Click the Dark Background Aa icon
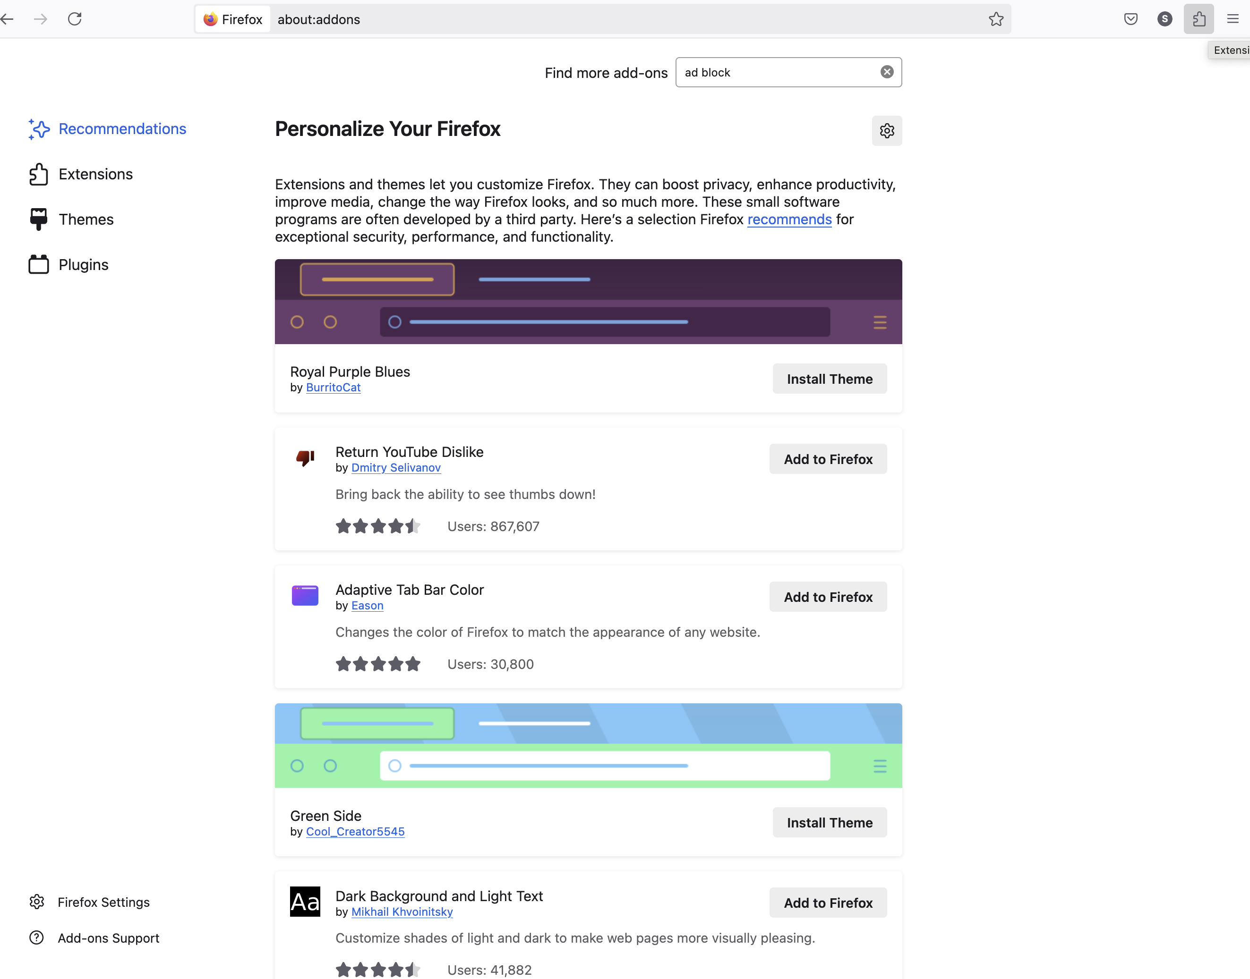 [305, 902]
